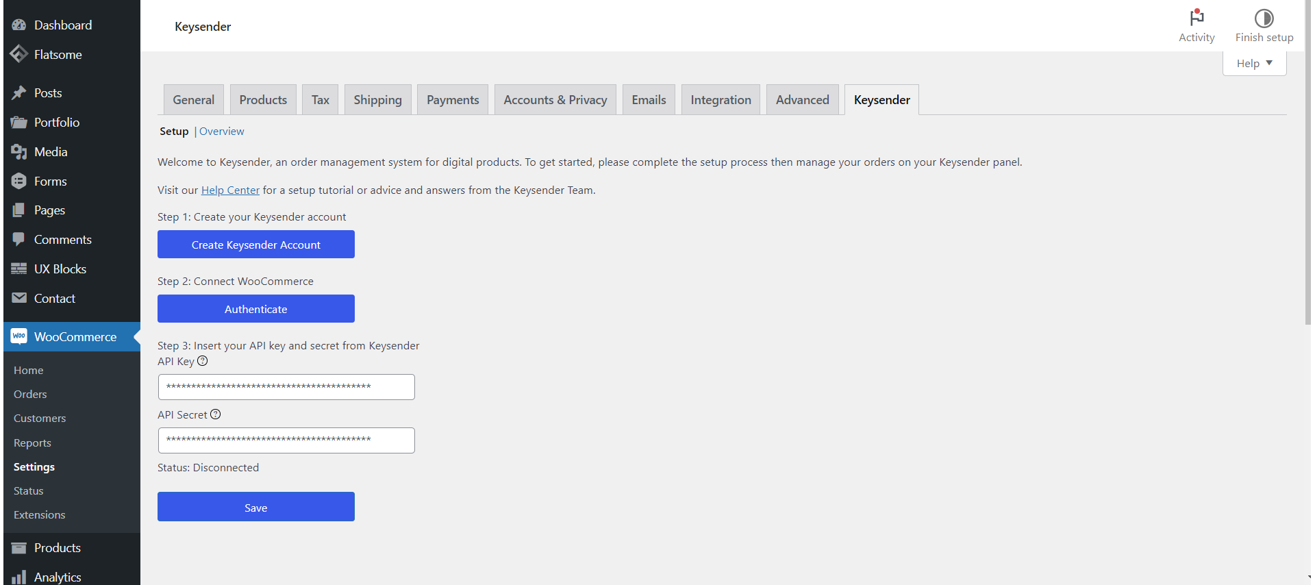
Task: Click the UX Blocks grid icon
Action: click(19, 269)
